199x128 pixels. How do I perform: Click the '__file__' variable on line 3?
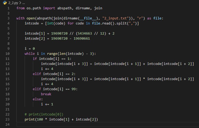coord(88,18)
